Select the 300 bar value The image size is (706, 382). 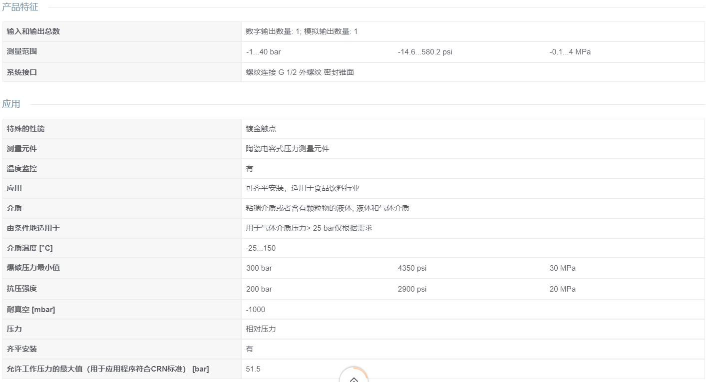pyautogui.click(x=259, y=268)
